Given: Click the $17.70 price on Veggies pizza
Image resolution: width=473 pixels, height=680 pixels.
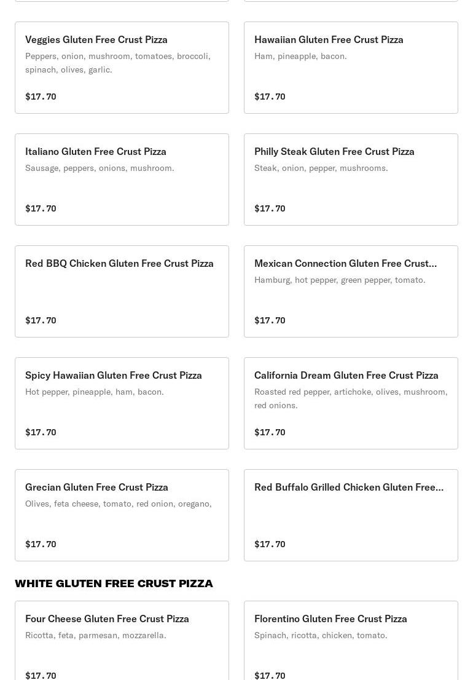Looking at the screenshot, I should click(41, 97).
